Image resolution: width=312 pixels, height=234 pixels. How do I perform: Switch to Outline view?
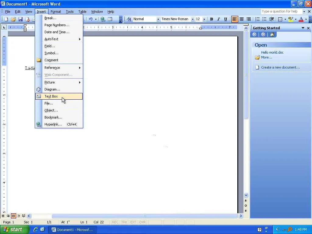click(x=19, y=216)
